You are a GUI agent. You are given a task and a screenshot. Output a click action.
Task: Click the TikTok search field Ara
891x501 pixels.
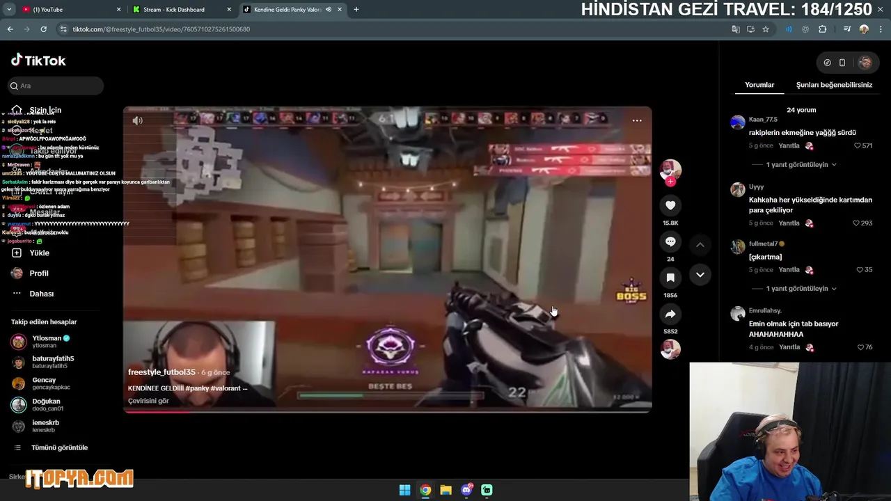(56, 86)
